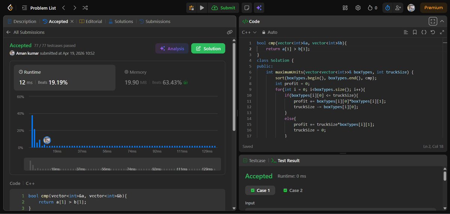This screenshot has height=214, width=450.
Task: Go to the previous problem arrow
Action: [x=63, y=8]
